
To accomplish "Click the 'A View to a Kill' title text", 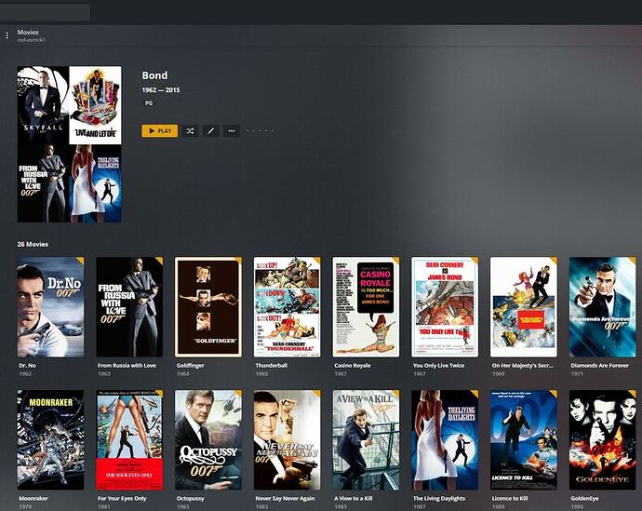I will pos(354,498).
